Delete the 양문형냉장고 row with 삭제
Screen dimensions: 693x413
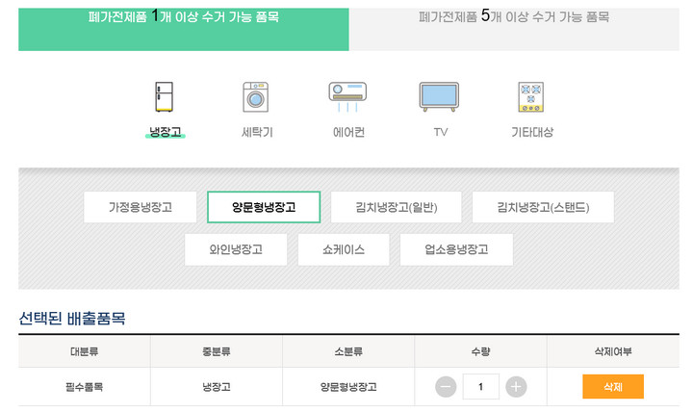[613, 386]
